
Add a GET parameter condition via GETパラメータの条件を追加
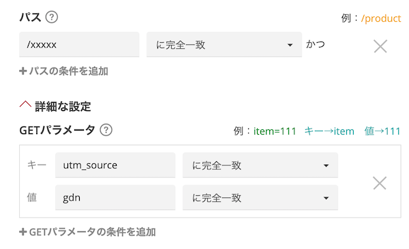87,232
